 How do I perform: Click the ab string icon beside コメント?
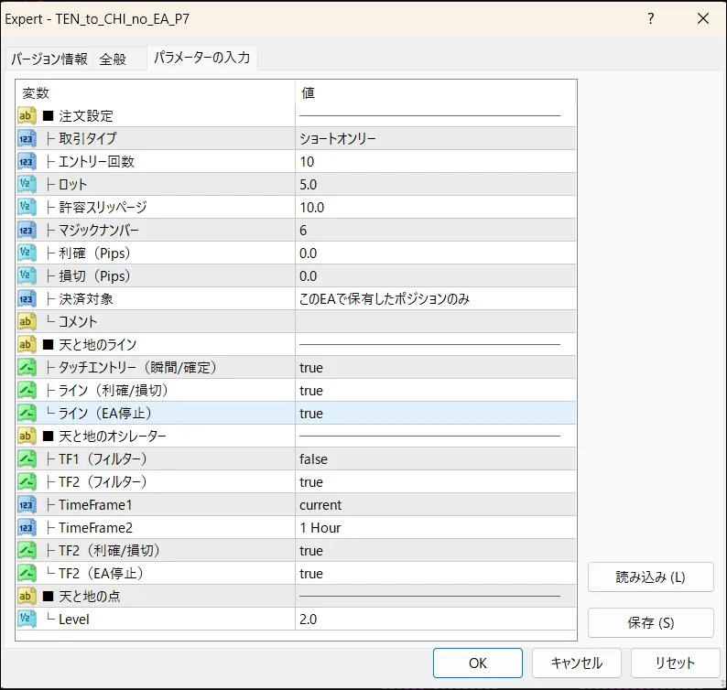point(27,321)
